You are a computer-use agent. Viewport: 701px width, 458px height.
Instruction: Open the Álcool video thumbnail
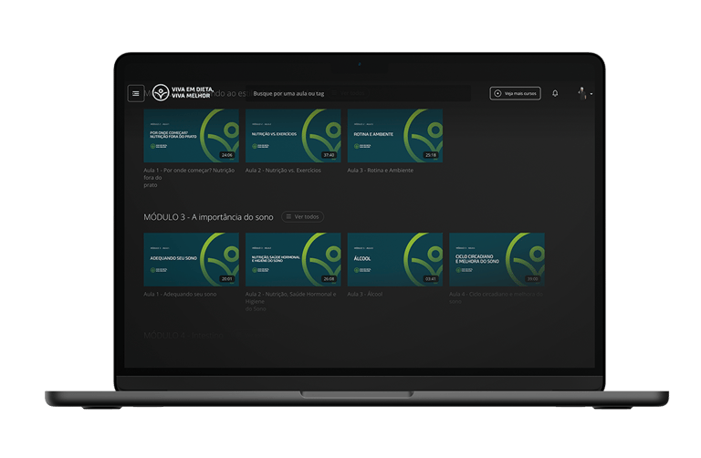tap(395, 260)
